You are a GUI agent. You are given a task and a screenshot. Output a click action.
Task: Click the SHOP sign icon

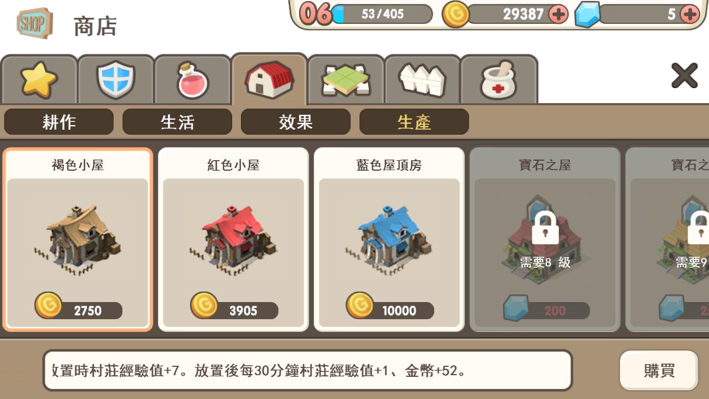point(35,23)
